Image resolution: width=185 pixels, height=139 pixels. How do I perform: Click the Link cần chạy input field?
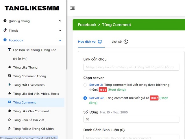(131, 67)
